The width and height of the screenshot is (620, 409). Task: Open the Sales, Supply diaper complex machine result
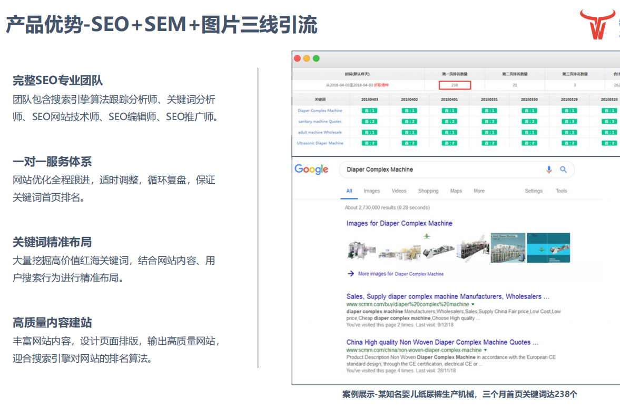point(447,297)
